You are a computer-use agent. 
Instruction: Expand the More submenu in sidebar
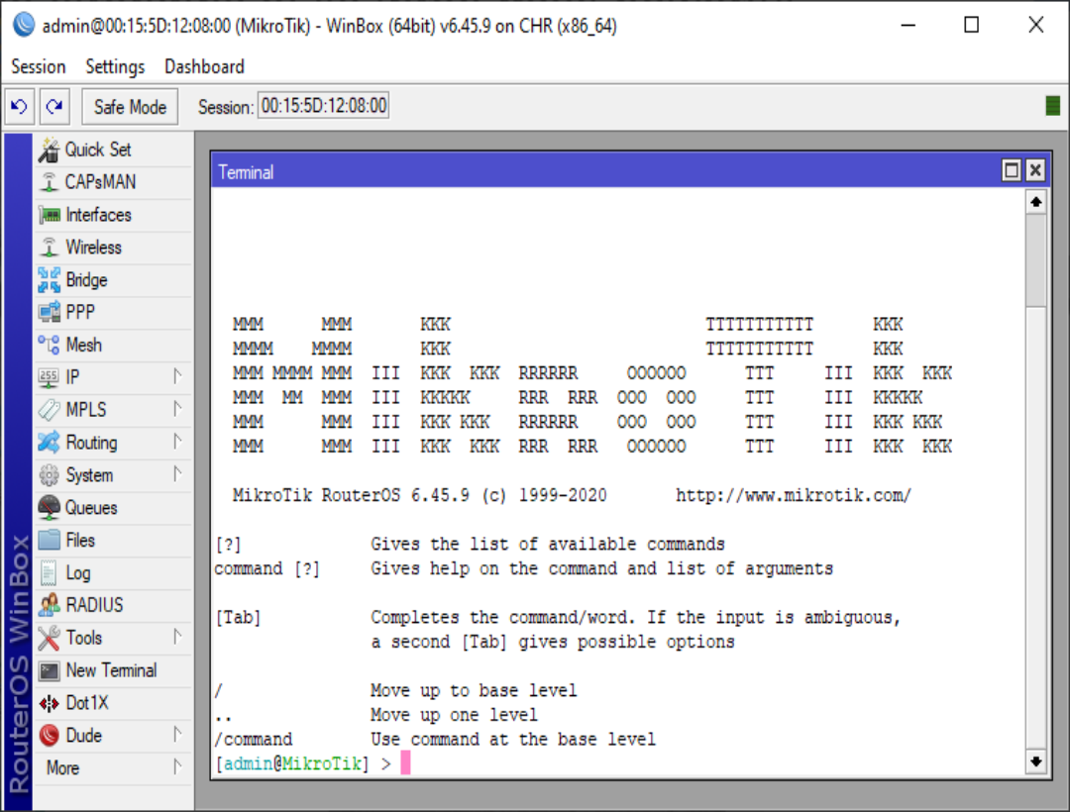pyautogui.click(x=177, y=767)
